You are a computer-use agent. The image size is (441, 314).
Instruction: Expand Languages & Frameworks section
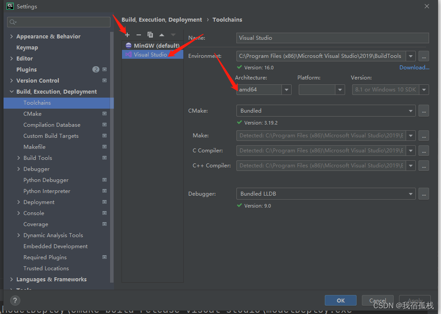coord(11,279)
